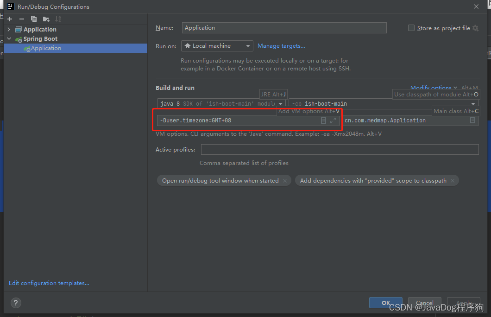The height and width of the screenshot is (317, 491).
Task: Open the -cp ish-boot-main module dropdown
Action: pos(383,104)
